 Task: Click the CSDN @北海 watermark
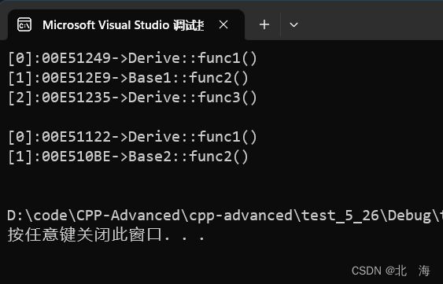pyautogui.click(x=391, y=271)
